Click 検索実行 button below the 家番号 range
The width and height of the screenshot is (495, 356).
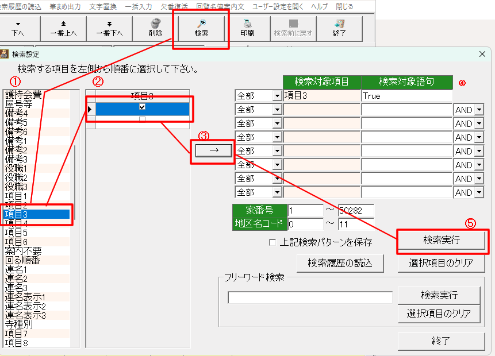(x=442, y=242)
